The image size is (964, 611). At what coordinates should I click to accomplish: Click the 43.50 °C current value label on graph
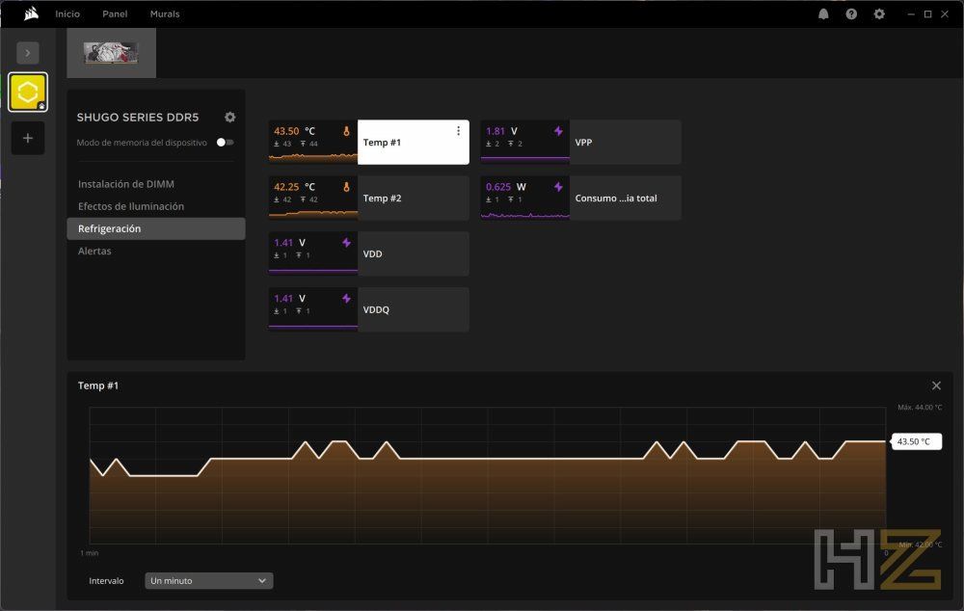pos(916,441)
